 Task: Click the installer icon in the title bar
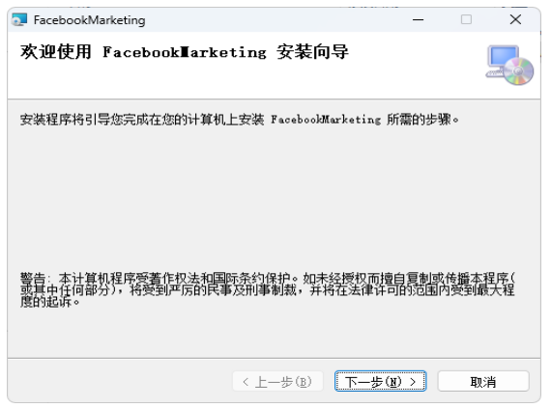[x=19, y=19]
